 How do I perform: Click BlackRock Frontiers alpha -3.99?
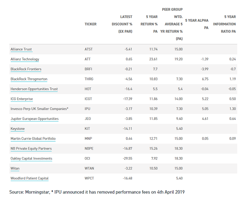tap(205, 69)
